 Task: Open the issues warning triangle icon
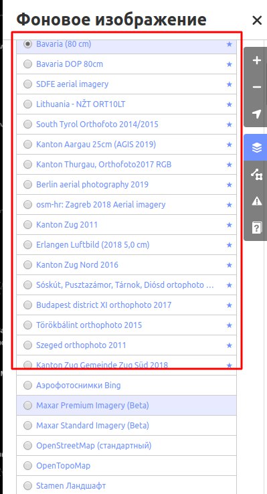pyautogui.click(x=257, y=201)
